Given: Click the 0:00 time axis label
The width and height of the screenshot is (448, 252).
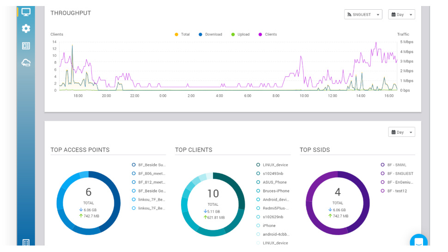Looking at the screenshot, I should pyautogui.click(x=163, y=96).
